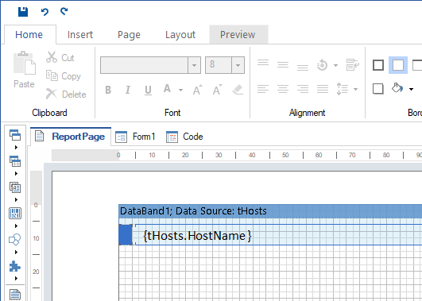Toggle bold formatting
Screen dimensions: 422x301
coord(108,90)
